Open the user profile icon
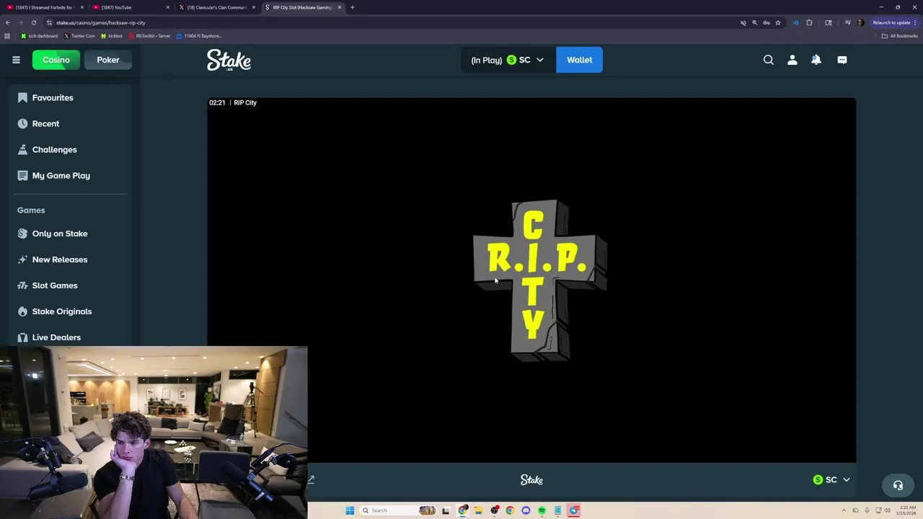 pyautogui.click(x=792, y=60)
